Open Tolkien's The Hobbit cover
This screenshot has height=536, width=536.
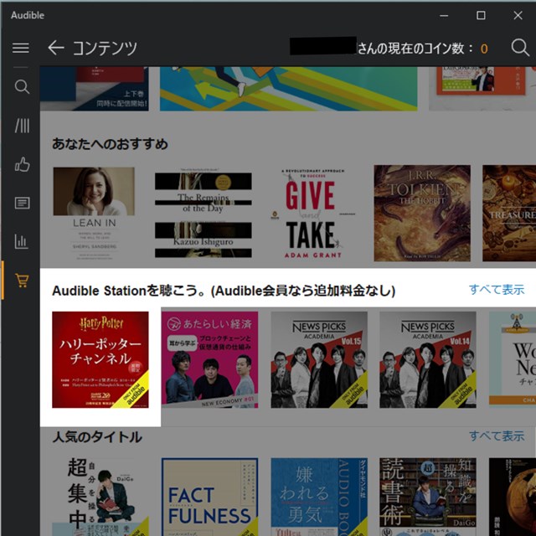pyautogui.click(x=422, y=214)
